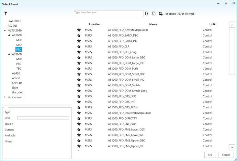237x161 pixels.
Task: Star the AS1000_PFD_FMS_Lower_DEC event
Action: 79,130
